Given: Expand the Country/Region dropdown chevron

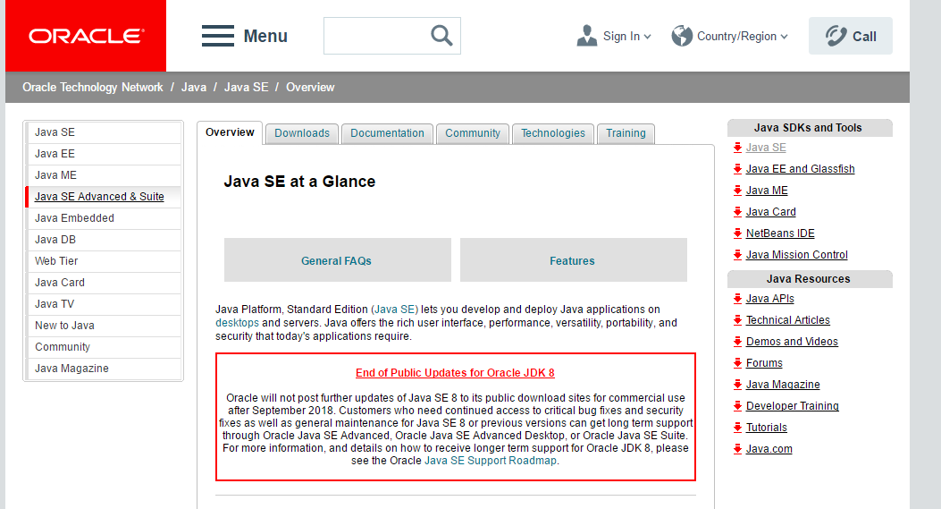Looking at the screenshot, I should coord(784,37).
